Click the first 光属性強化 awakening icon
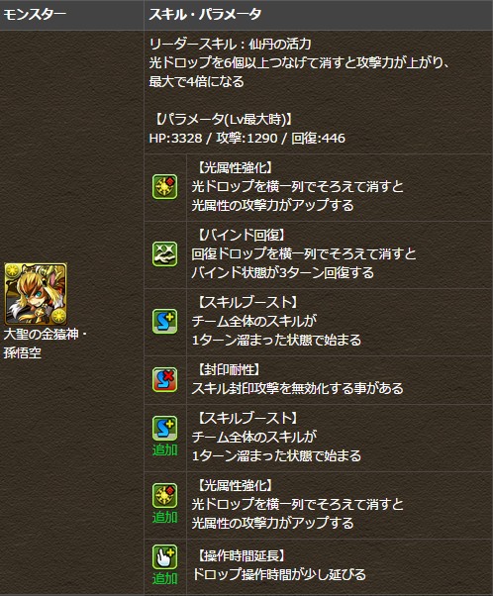Image resolution: width=493 pixels, height=596 pixels. [x=165, y=187]
